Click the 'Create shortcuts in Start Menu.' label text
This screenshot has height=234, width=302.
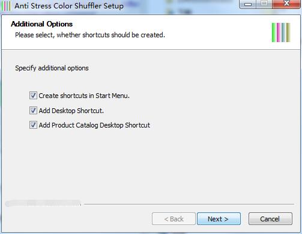click(84, 96)
